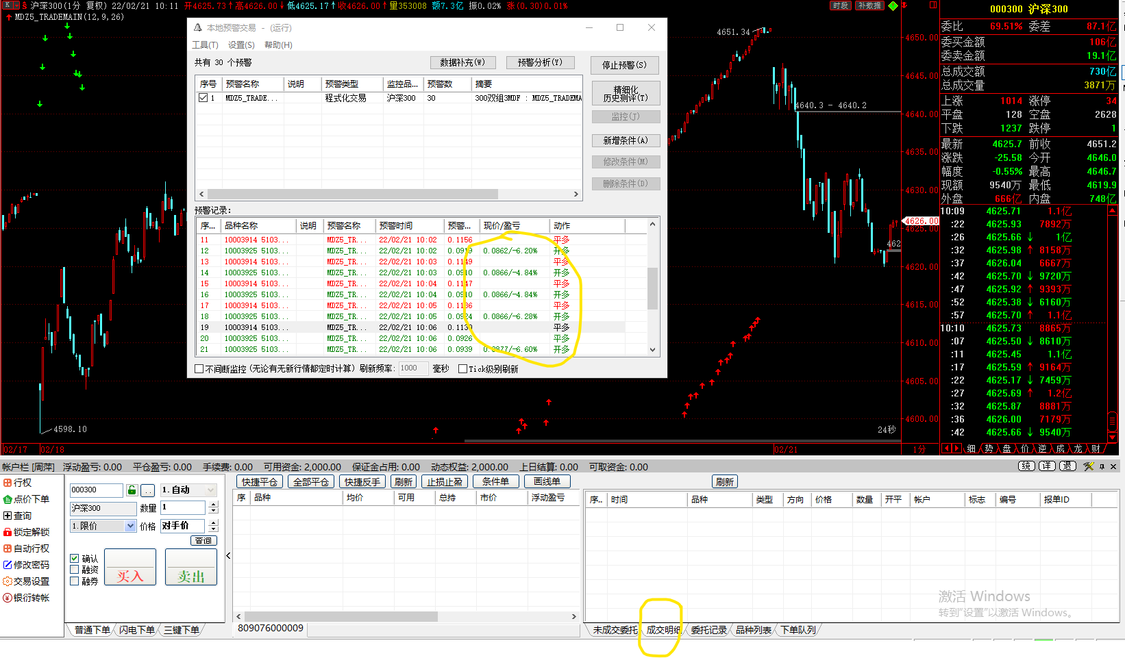Switch to 闪电下单 tab

point(136,630)
